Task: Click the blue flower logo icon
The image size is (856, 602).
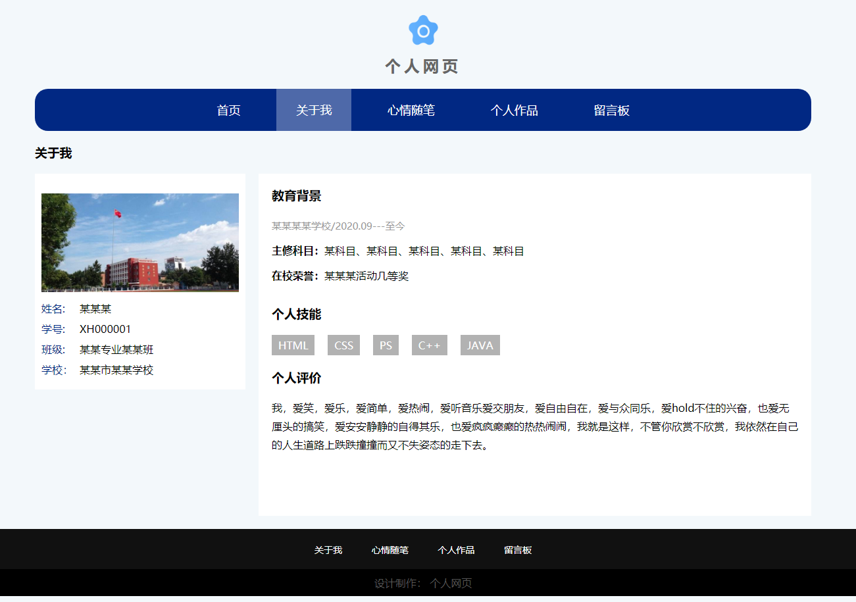Action: point(423,30)
